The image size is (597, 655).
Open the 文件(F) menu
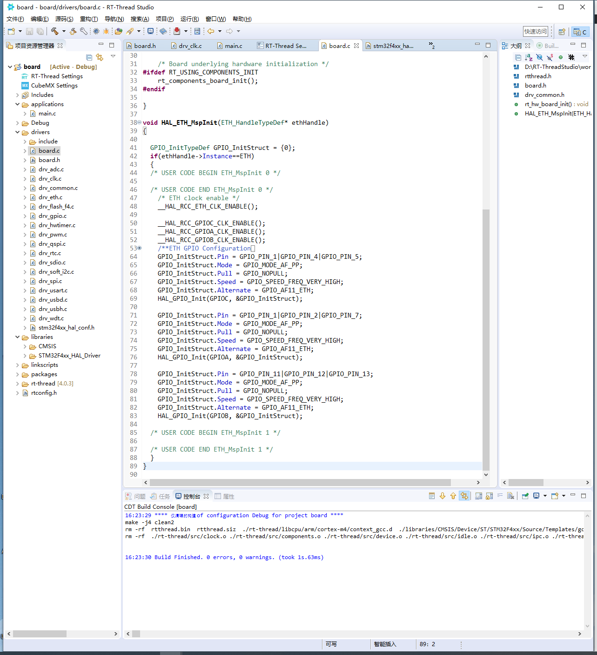click(x=15, y=19)
